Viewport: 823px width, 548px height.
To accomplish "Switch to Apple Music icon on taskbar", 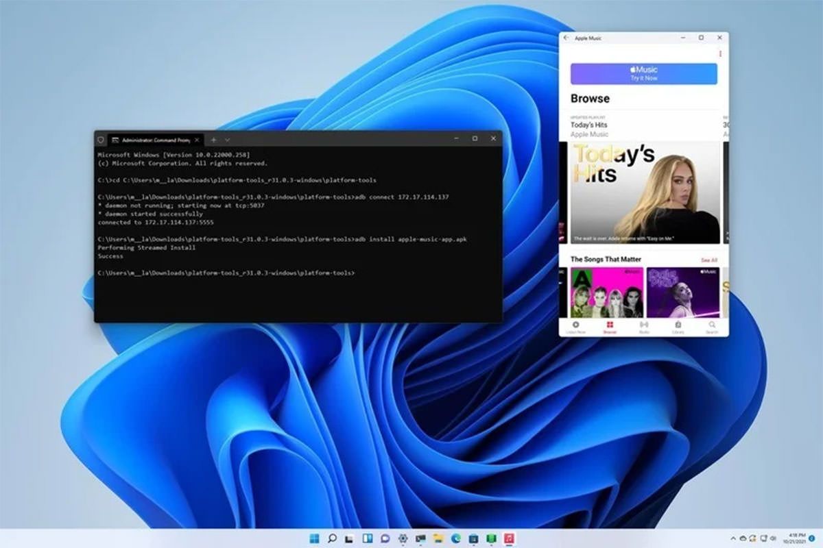I will click(x=510, y=538).
